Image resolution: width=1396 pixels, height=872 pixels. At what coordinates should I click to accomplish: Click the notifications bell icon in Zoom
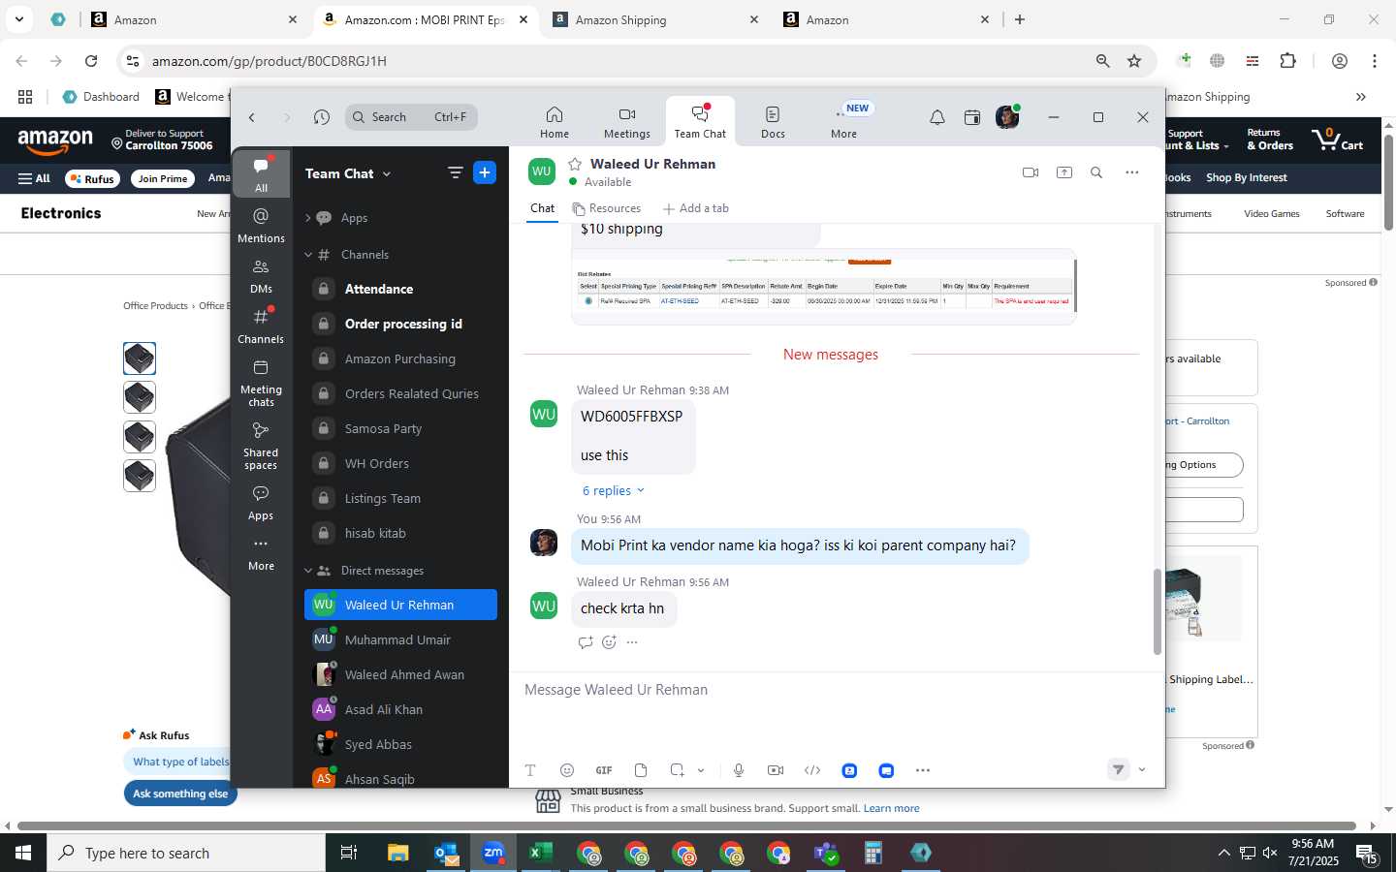click(x=936, y=117)
